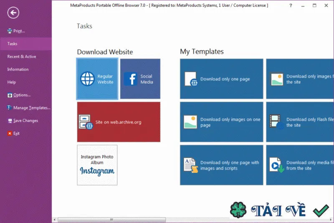Select the Social Media Facebook tile
This screenshot has width=334, height=223.
coord(140,79)
